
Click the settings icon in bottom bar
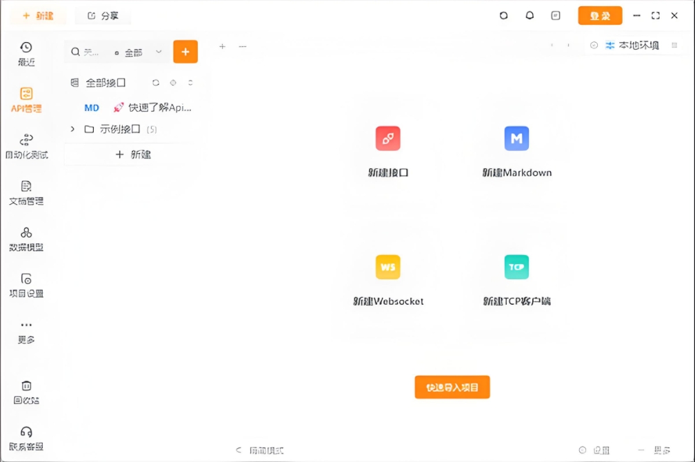(x=583, y=450)
